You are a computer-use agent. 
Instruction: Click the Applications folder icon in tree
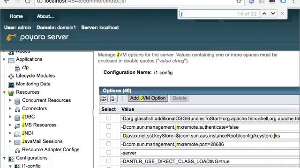11,60
